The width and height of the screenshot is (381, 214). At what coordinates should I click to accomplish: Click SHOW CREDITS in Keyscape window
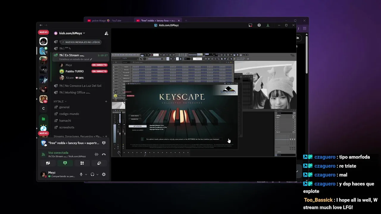click(x=135, y=116)
